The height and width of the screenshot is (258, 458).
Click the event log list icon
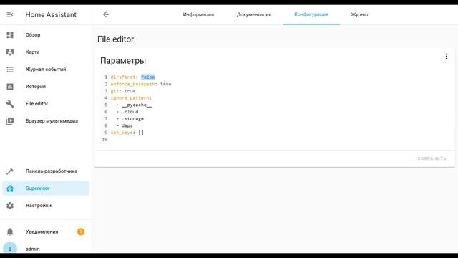(10, 70)
